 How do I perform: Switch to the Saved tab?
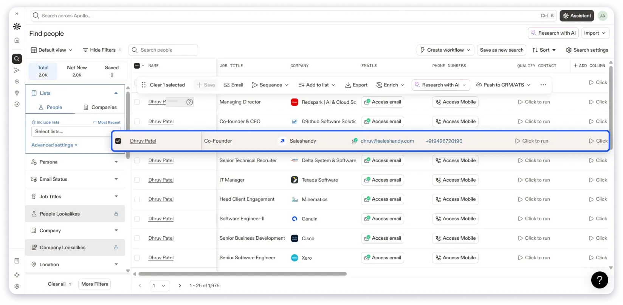112,71
